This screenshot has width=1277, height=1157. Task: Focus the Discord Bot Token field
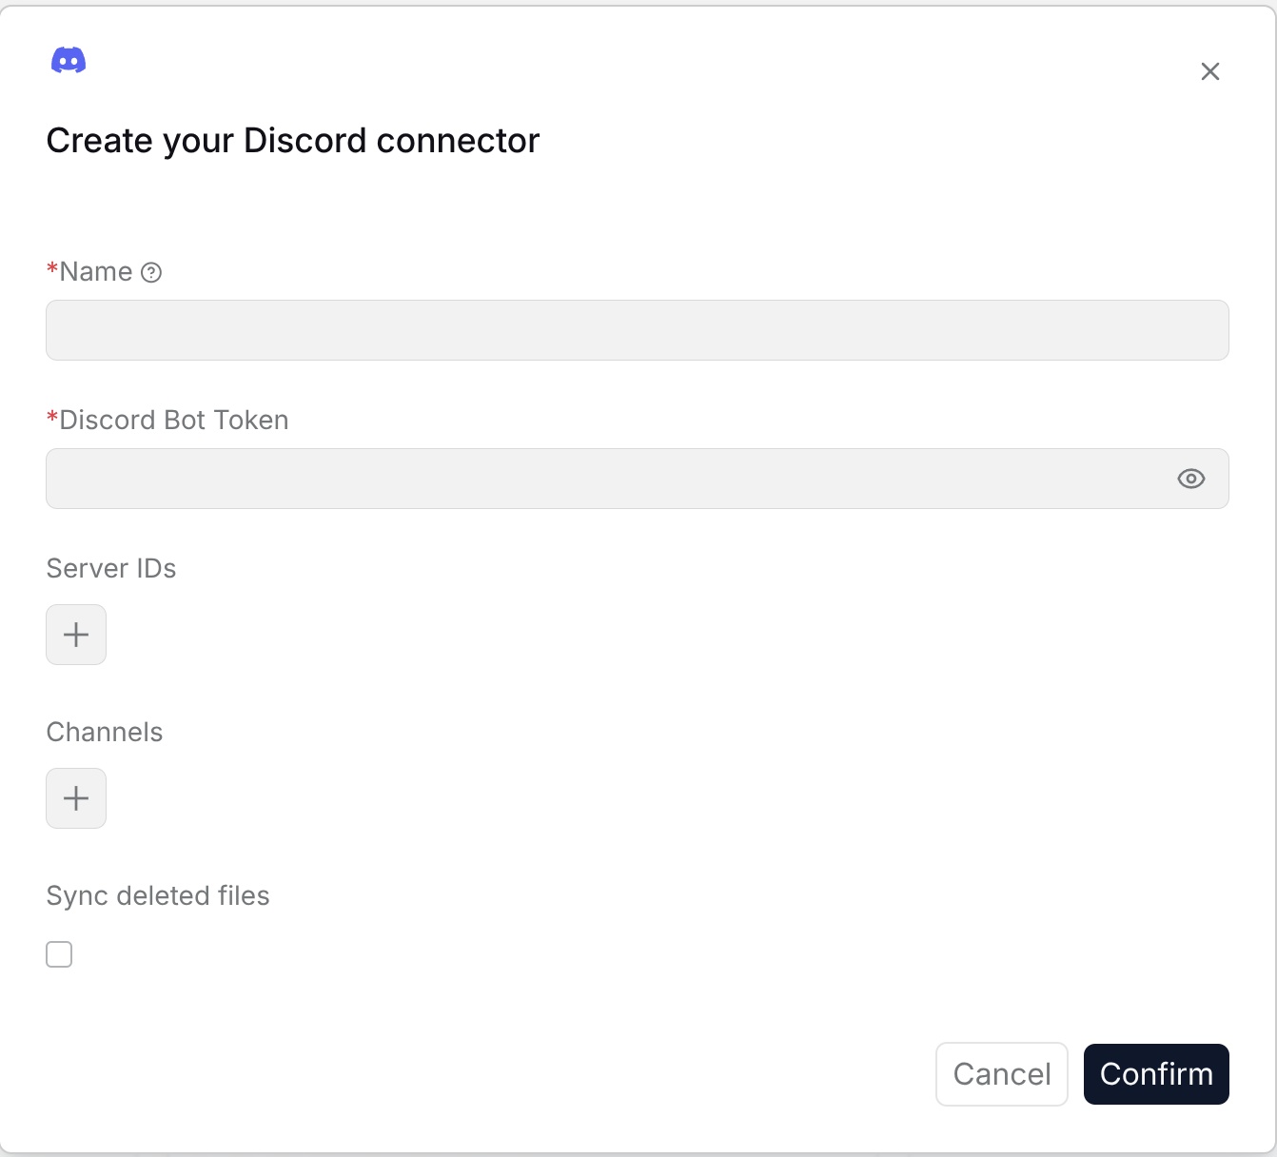(x=638, y=479)
